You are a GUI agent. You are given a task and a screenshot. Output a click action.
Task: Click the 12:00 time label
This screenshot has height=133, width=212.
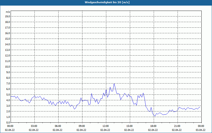click(106, 126)
